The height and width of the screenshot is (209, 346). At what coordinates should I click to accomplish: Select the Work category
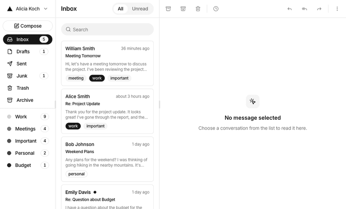[28, 117]
